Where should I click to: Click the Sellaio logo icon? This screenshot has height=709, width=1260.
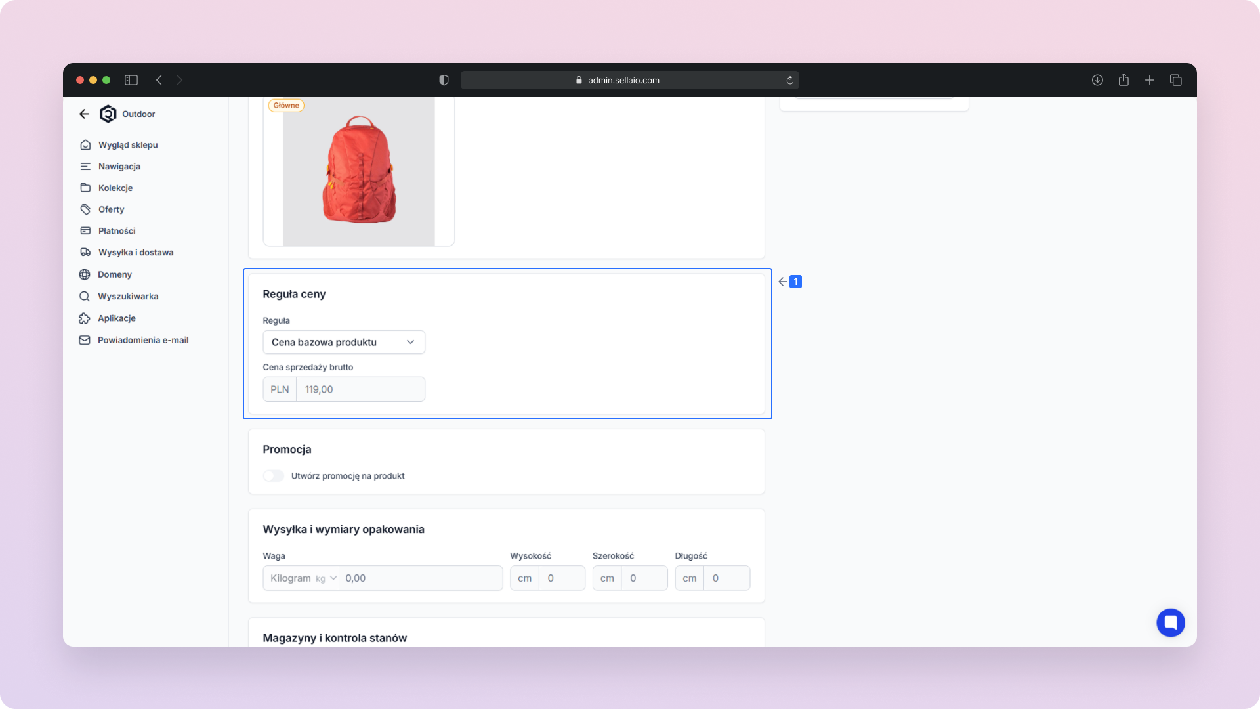coord(108,114)
